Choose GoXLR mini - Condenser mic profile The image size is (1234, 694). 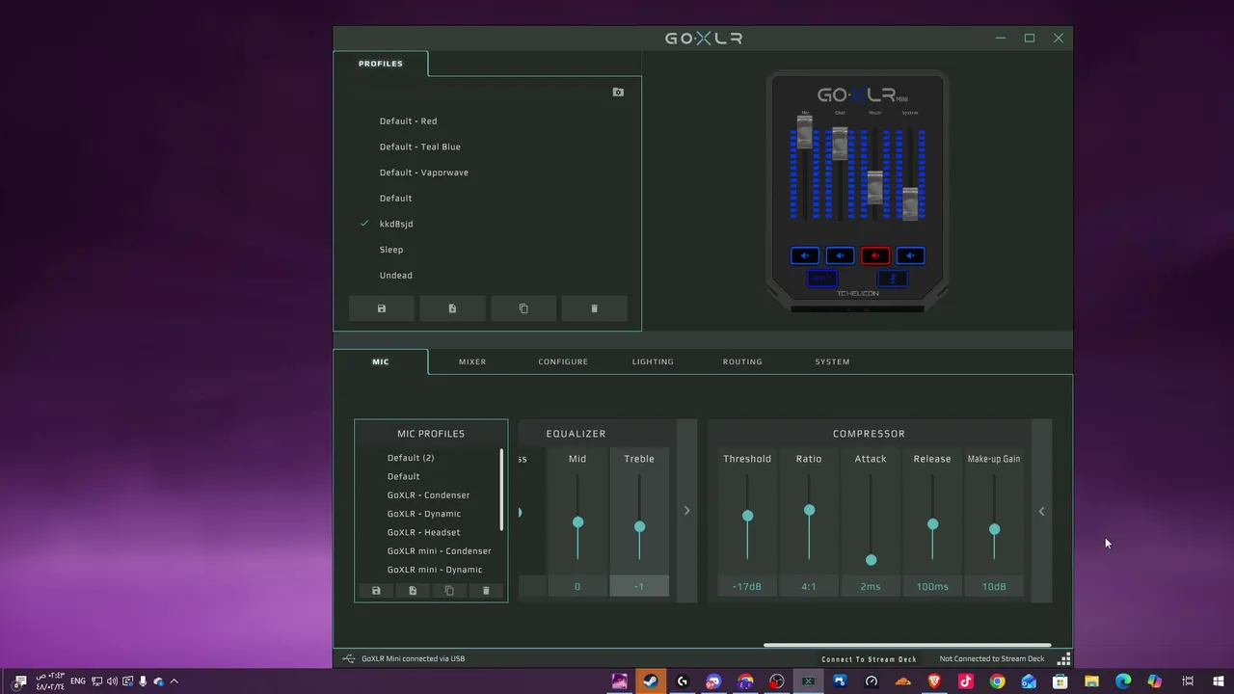(x=440, y=551)
